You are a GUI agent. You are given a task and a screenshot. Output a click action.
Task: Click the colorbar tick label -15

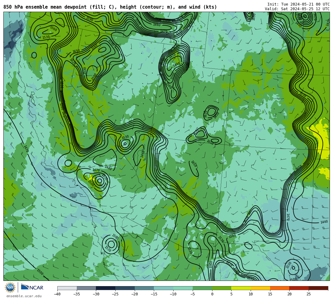click(154, 294)
